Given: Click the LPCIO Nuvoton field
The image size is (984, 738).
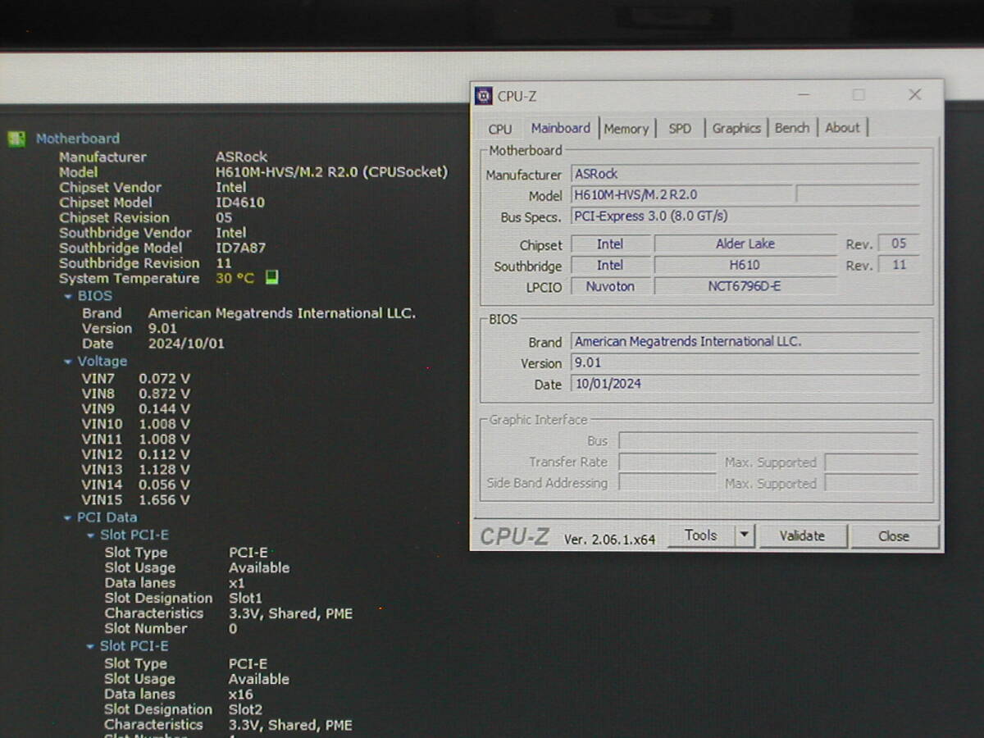Looking at the screenshot, I should [x=610, y=286].
